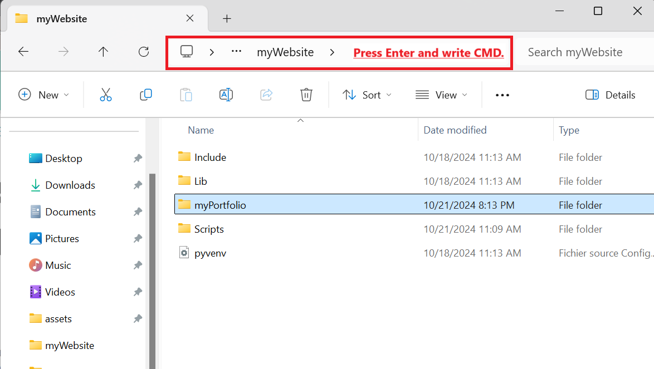The height and width of the screenshot is (369, 654).
Task: Cut the selected item with scissors icon
Action: (106, 95)
